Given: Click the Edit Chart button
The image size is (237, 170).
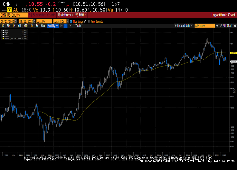Looking at the screenshot, I should (226, 26).
